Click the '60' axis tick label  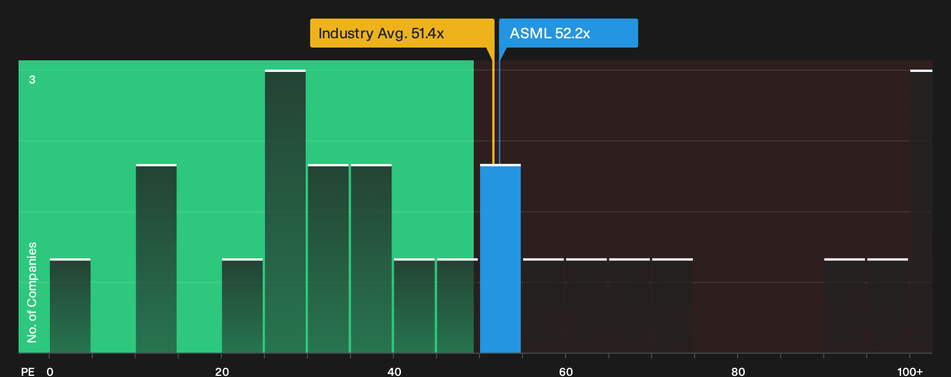point(566,371)
